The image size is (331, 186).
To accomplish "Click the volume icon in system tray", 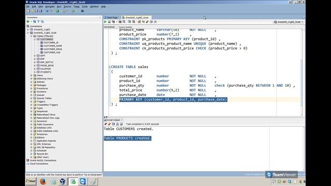I will [x=284, y=181].
